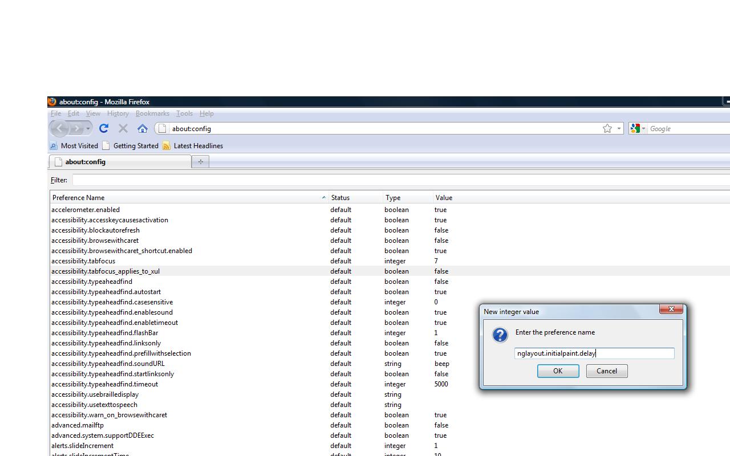Image resolution: width=730 pixels, height=456 pixels.
Task: Select the accelerometer.enabled preference
Action: (x=390, y=210)
